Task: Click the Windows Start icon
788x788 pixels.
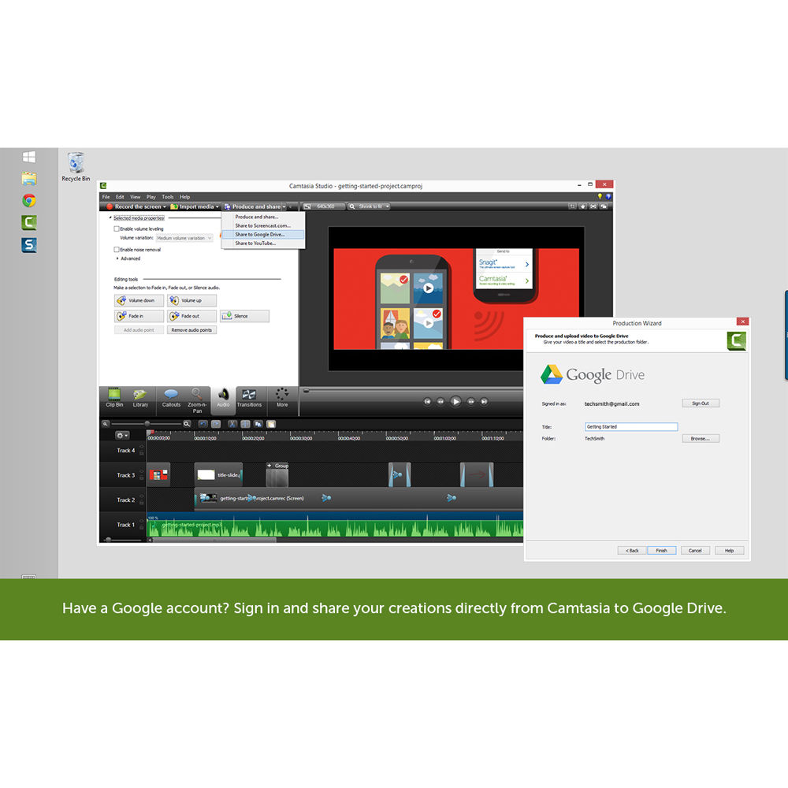Action: coord(29,157)
